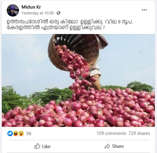157x153 pixels.
Task: Open the onion harvest photo
Action: [78, 80]
